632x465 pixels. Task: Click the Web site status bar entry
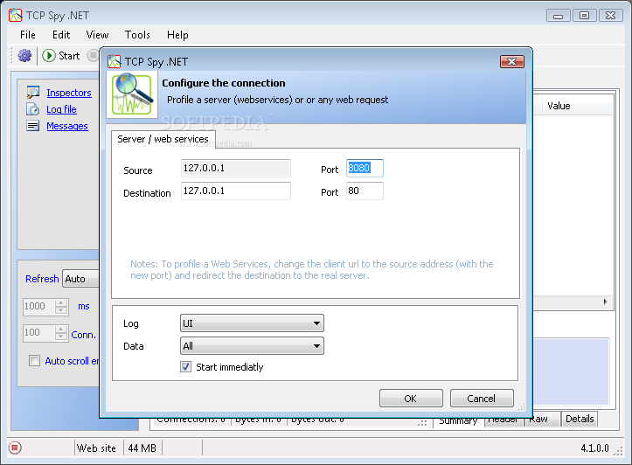(x=97, y=448)
